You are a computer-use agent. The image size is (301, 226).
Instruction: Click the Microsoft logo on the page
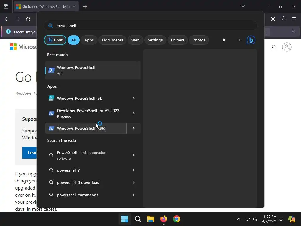click(x=23, y=47)
